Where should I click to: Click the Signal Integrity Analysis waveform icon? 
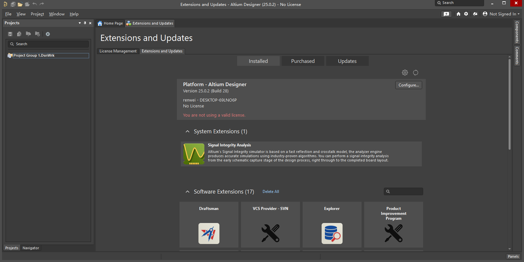tap(194, 154)
